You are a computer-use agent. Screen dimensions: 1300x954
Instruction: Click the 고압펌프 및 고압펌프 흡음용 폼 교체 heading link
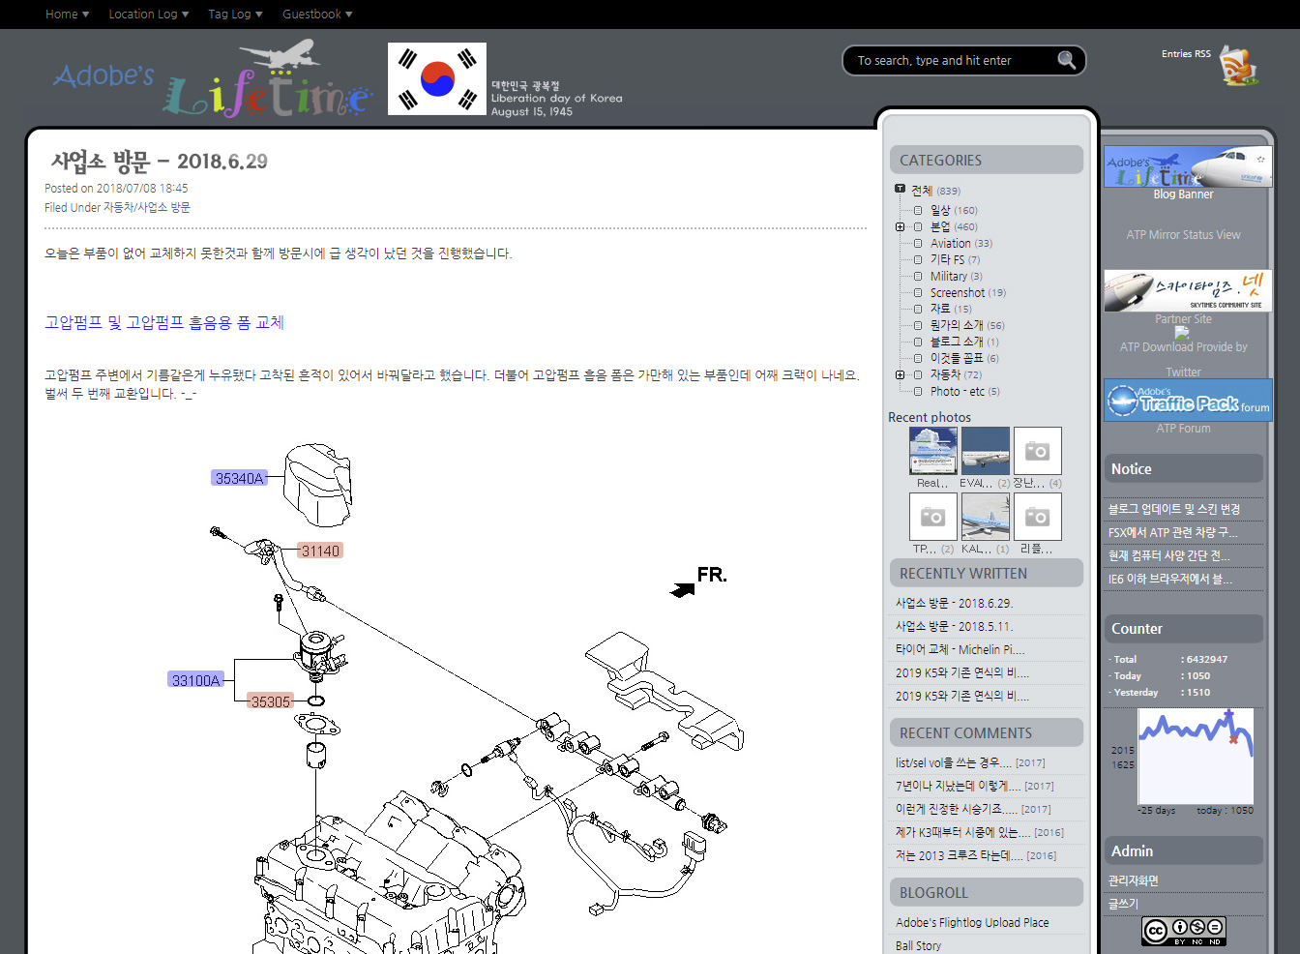(164, 322)
